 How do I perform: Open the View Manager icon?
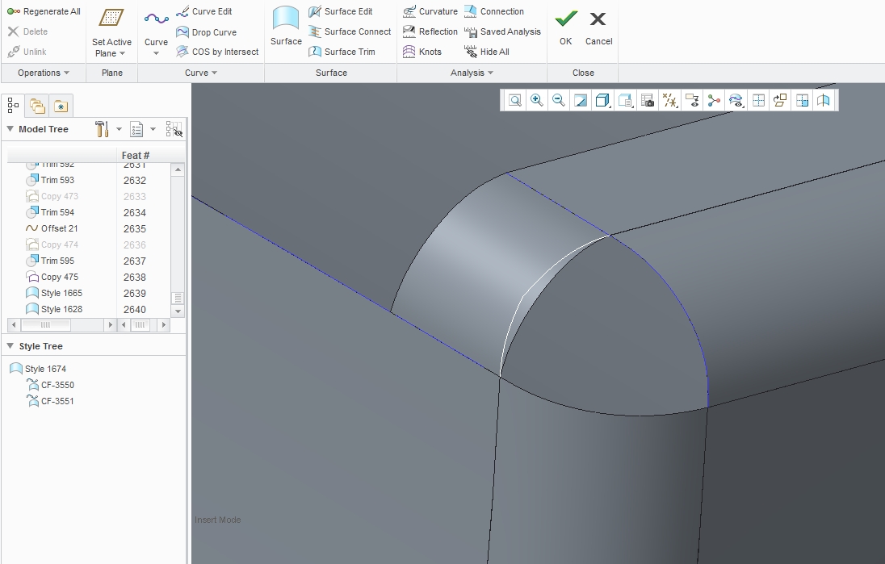tap(648, 100)
